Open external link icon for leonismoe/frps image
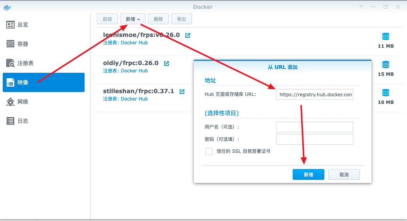407x221 pixels. 188,35
